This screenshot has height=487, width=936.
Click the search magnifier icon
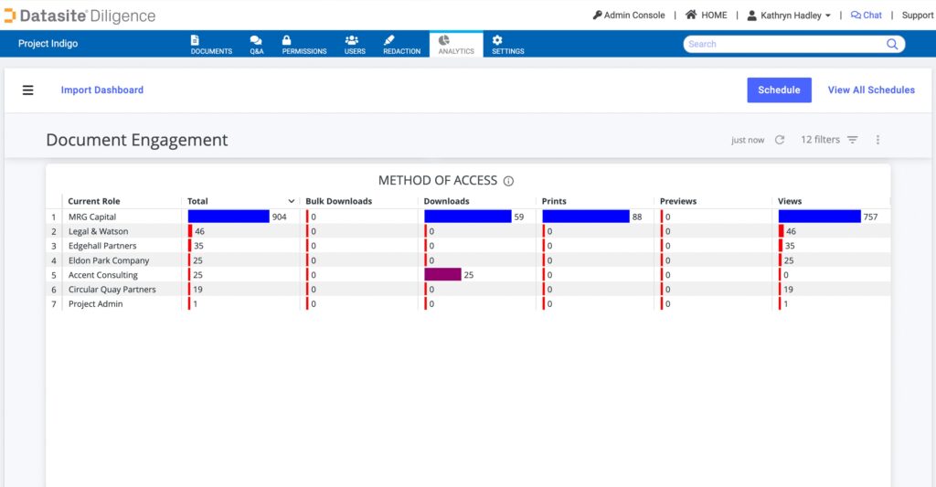[892, 44]
